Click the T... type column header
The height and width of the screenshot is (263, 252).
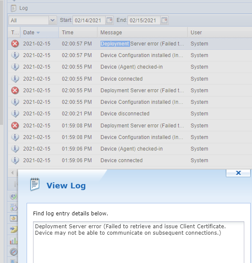click(15, 32)
